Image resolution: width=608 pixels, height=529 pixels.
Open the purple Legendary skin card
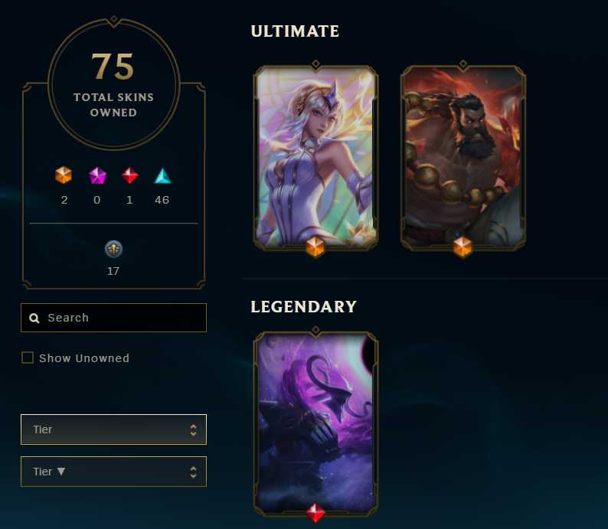pos(315,423)
